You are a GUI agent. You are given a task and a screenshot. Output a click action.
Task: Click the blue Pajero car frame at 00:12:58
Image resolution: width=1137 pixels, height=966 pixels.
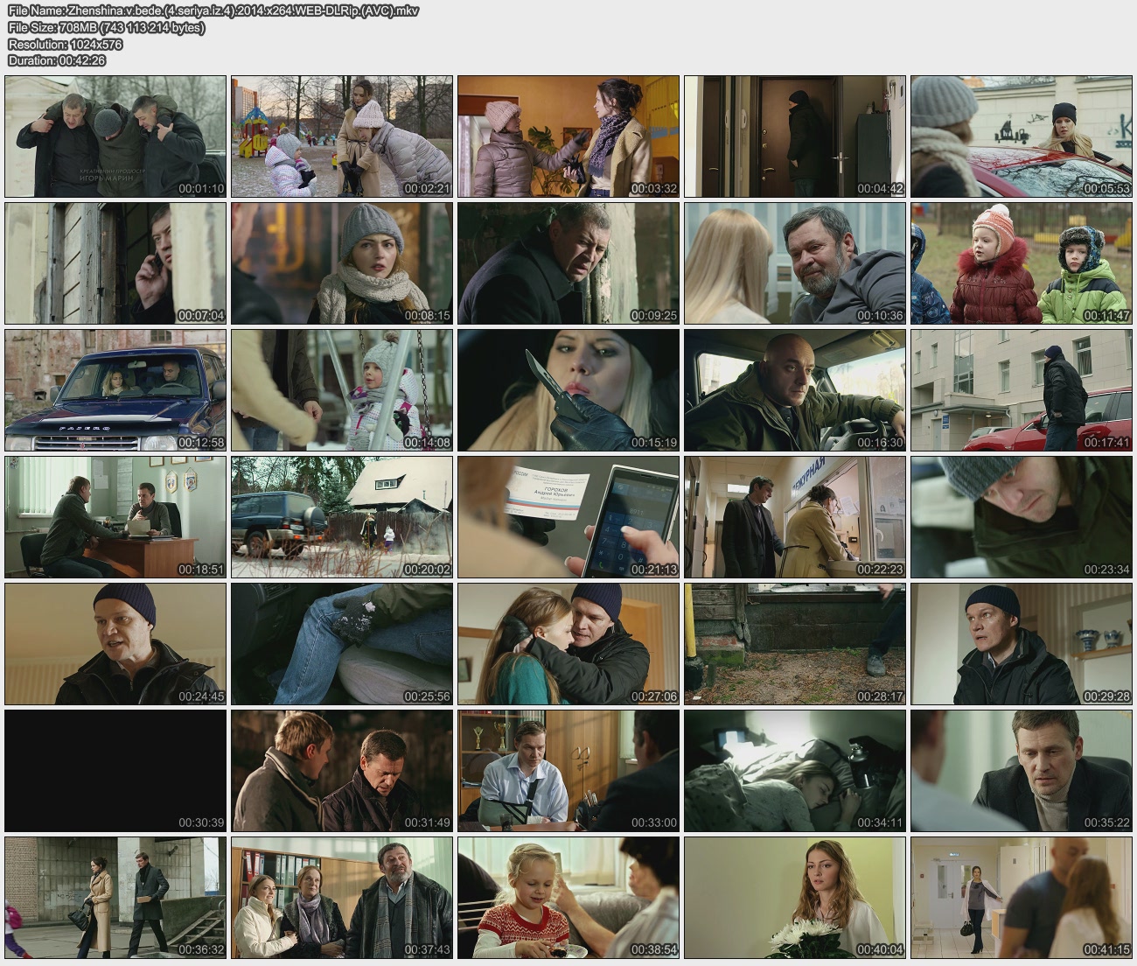[x=115, y=390]
